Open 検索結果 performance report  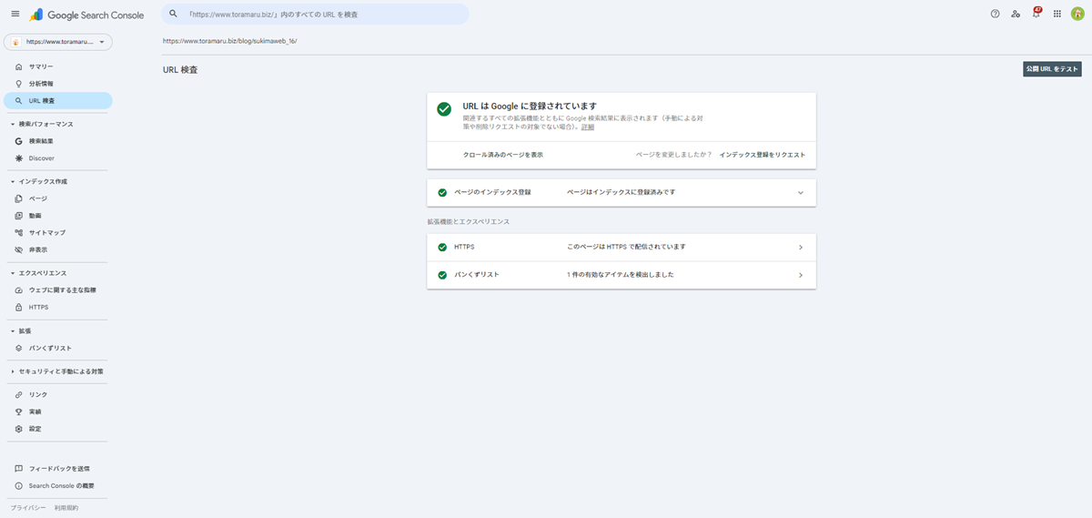57,141
